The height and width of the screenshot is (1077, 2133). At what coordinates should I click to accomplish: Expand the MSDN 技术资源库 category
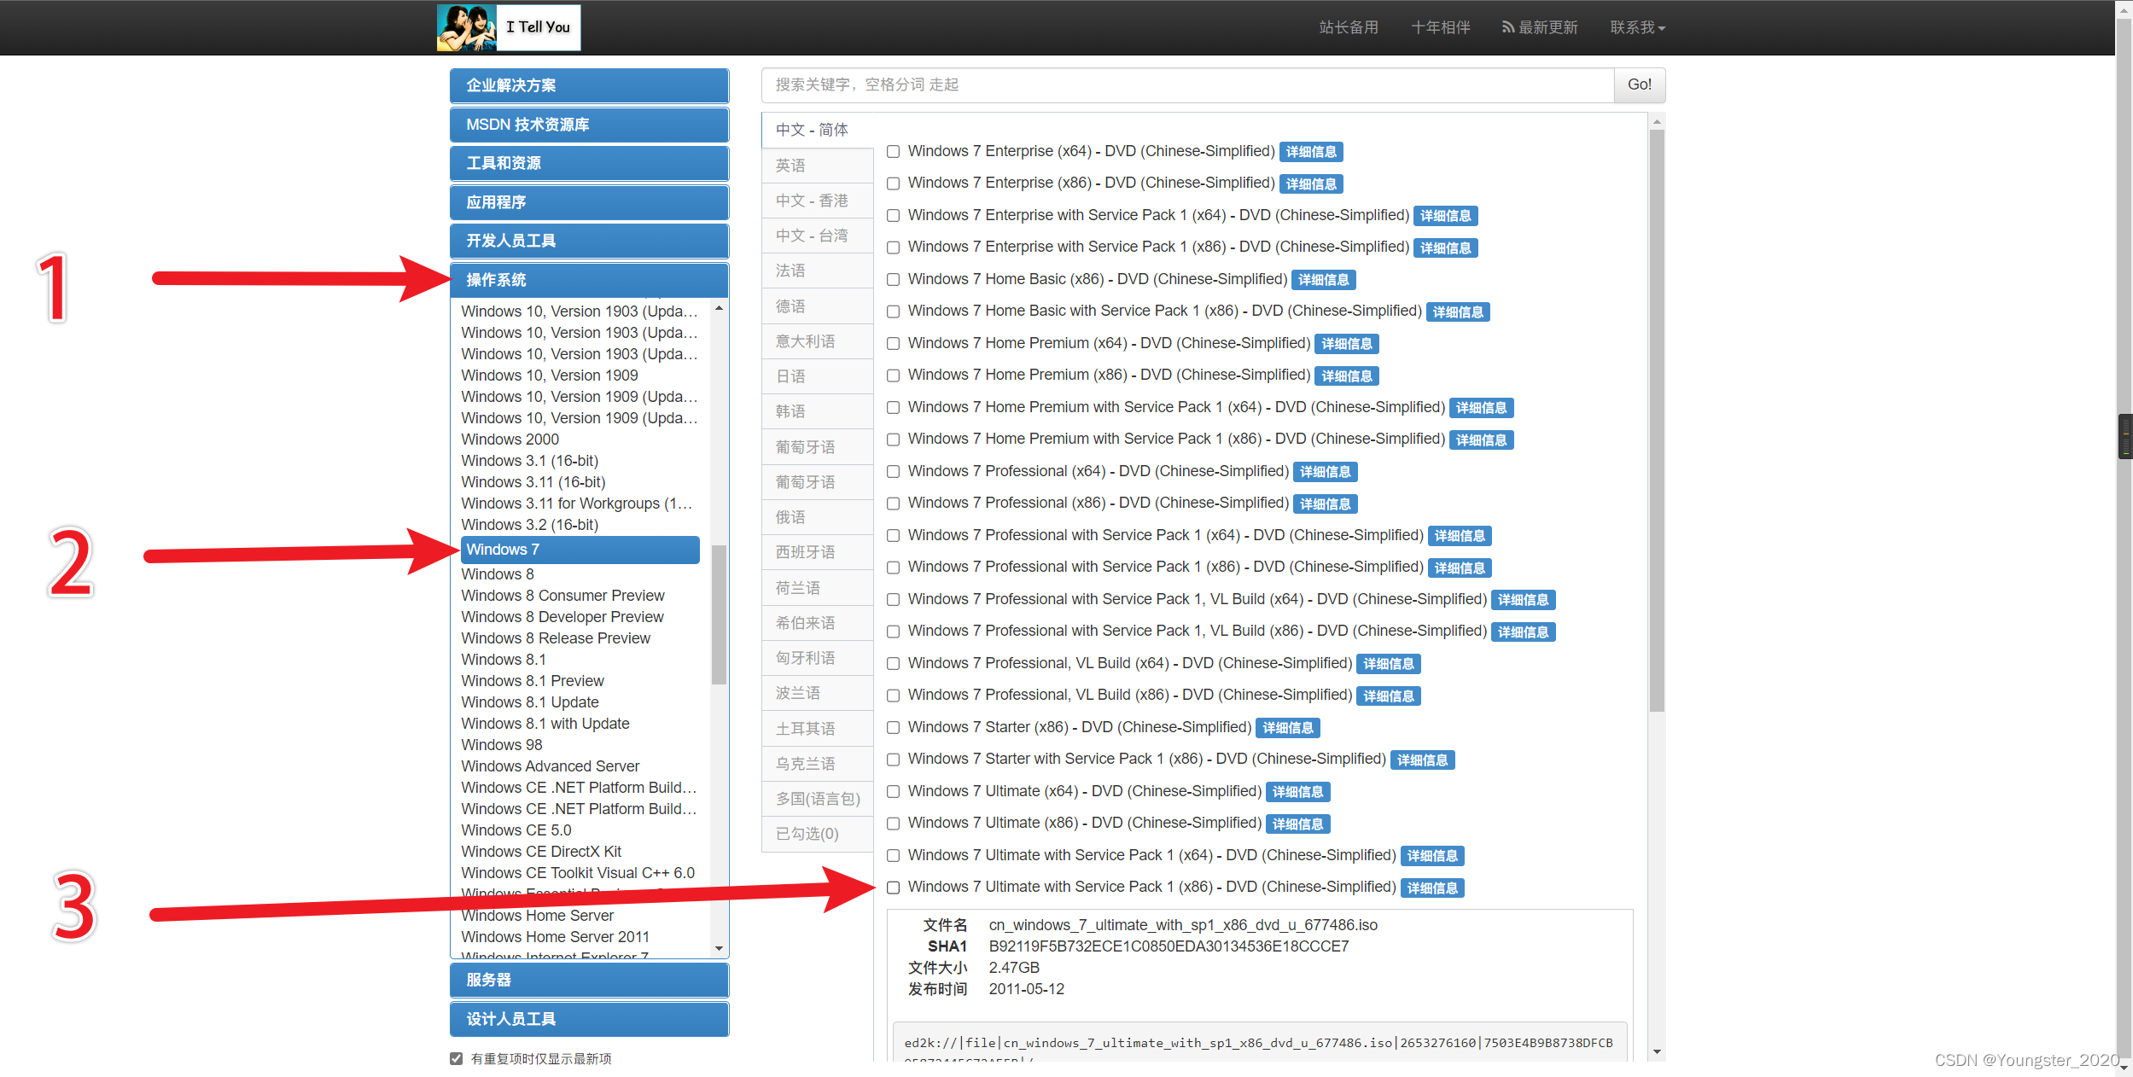(589, 125)
